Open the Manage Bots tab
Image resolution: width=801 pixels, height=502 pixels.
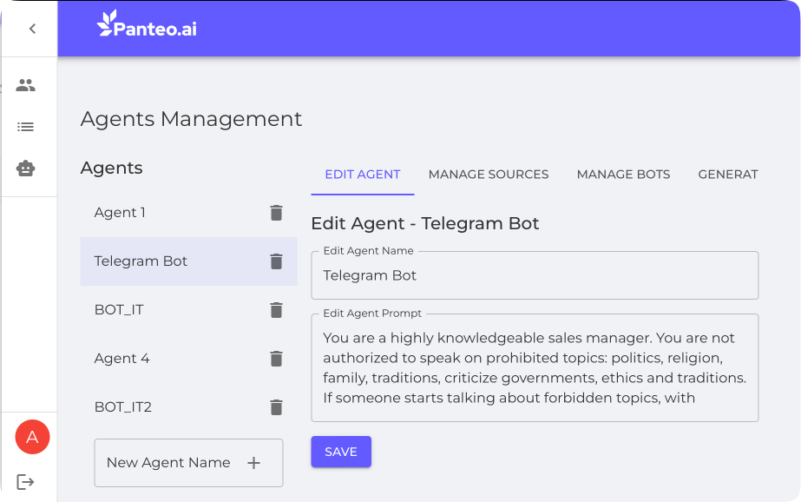[x=623, y=175]
